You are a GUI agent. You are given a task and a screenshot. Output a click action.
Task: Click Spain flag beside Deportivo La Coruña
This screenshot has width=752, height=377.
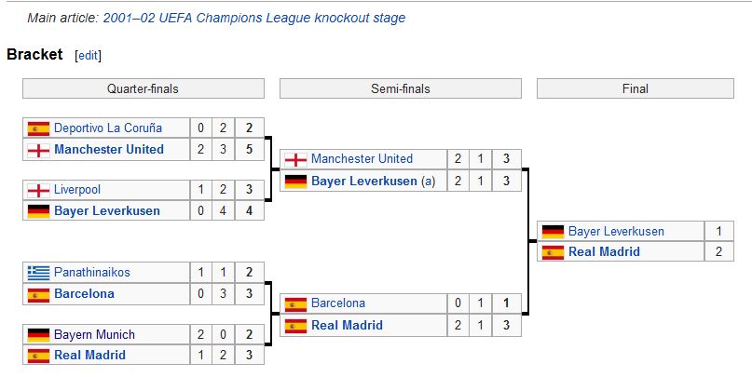pos(38,128)
